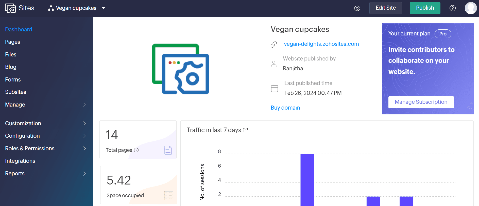The height and width of the screenshot is (206, 479).
Task: Open Integrations in the sidebar
Action: (x=20, y=161)
